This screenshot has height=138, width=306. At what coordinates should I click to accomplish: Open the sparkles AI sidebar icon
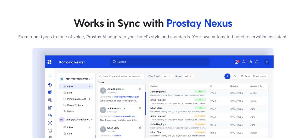(50, 131)
